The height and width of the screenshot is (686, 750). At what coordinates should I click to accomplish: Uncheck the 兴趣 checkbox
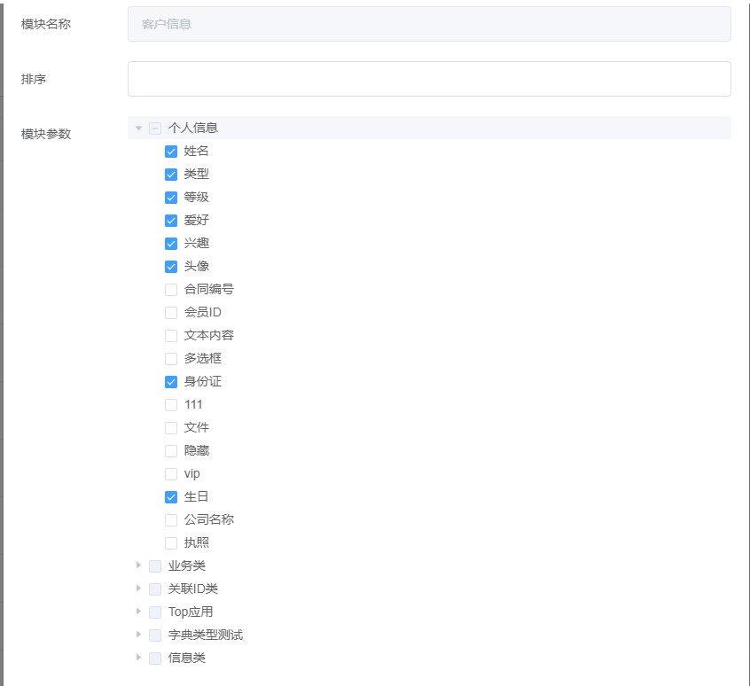click(171, 244)
